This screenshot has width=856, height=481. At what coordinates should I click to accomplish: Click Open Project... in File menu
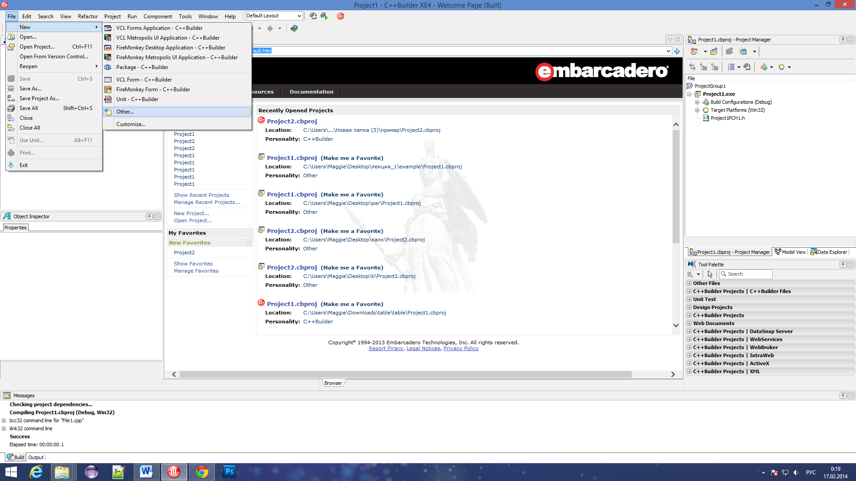click(54, 47)
